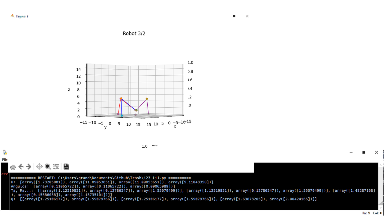This screenshot has width=384, height=216.
Task: Click the IDLE Shell window Python icon
Action: tap(4, 152)
